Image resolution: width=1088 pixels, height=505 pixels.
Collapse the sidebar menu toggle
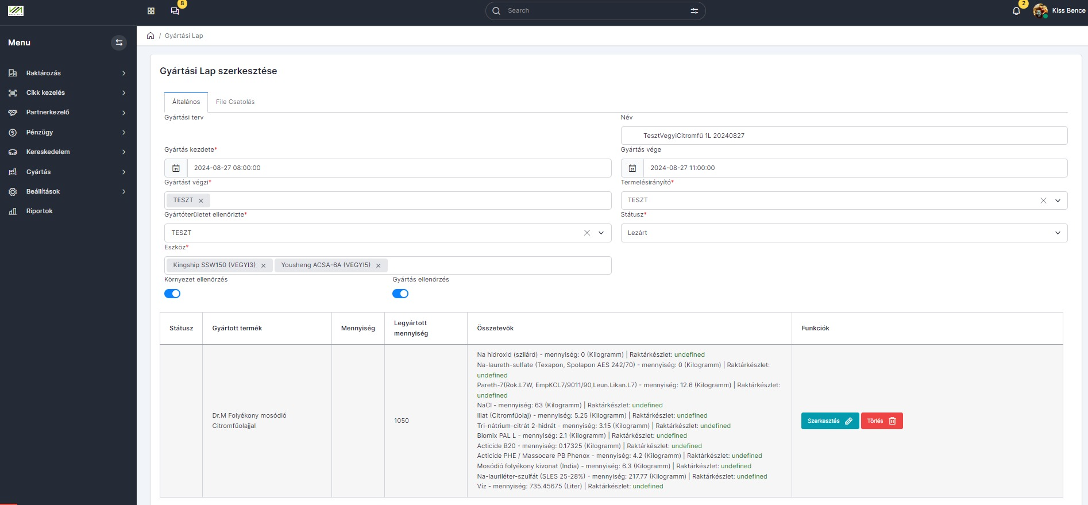coord(119,43)
